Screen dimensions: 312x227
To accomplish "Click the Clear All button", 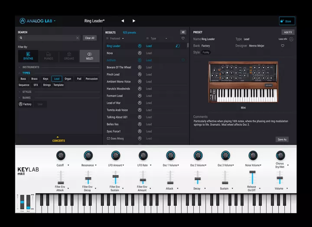I will [90, 38].
